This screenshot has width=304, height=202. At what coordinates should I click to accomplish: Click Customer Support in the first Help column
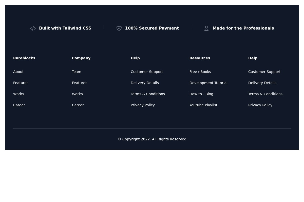[147, 72]
